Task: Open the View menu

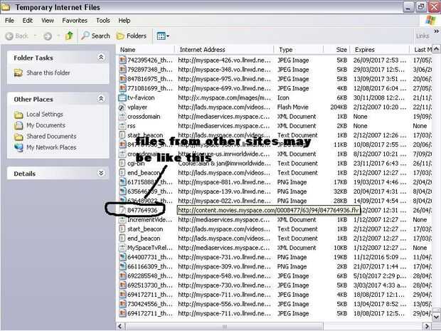Action: click(48, 21)
